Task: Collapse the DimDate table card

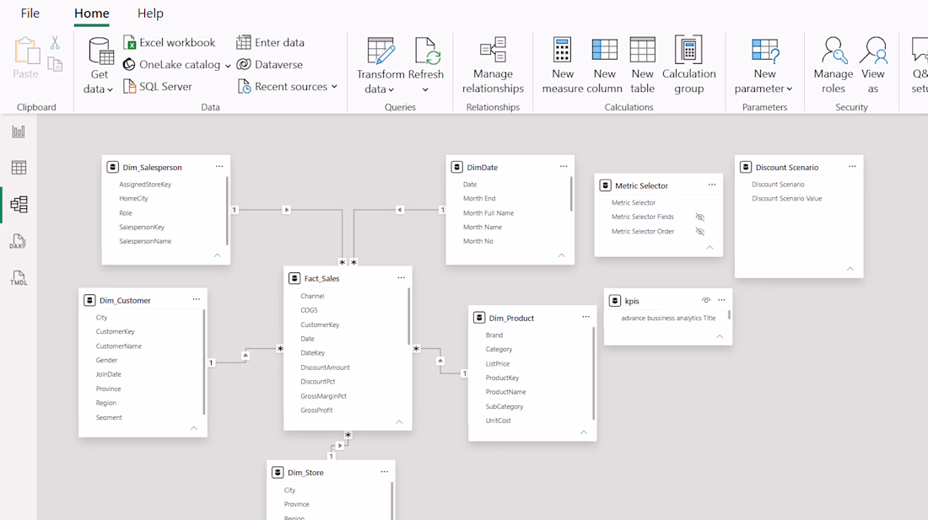Action: pos(562,255)
